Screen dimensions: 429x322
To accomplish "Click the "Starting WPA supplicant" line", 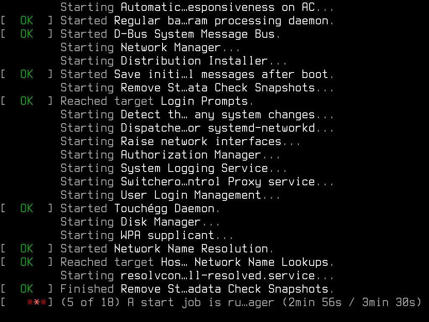I will pos(147,235).
